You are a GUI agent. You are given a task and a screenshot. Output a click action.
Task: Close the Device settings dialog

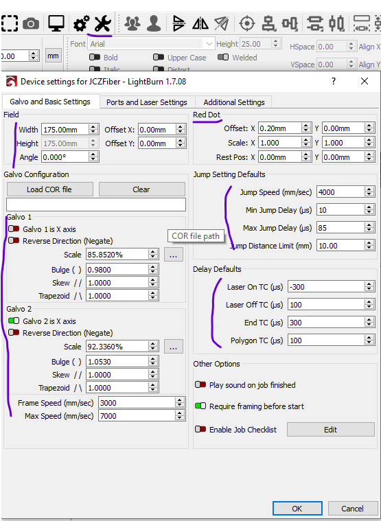pos(365,81)
